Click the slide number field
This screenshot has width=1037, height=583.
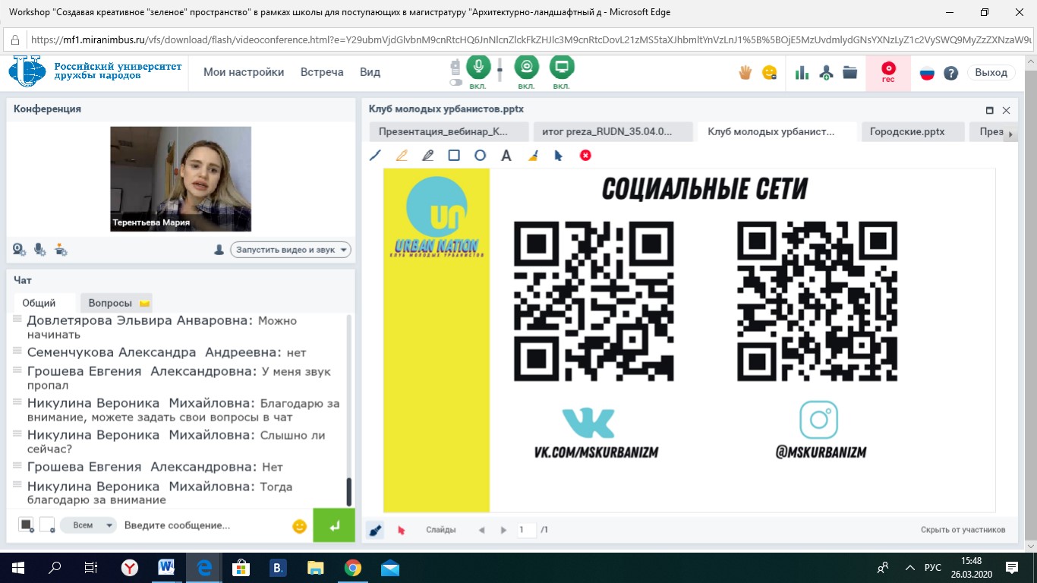coord(526,530)
